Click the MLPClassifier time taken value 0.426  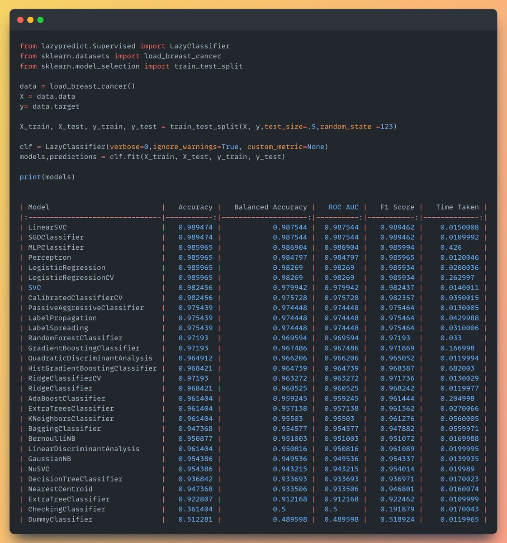[451, 248]
